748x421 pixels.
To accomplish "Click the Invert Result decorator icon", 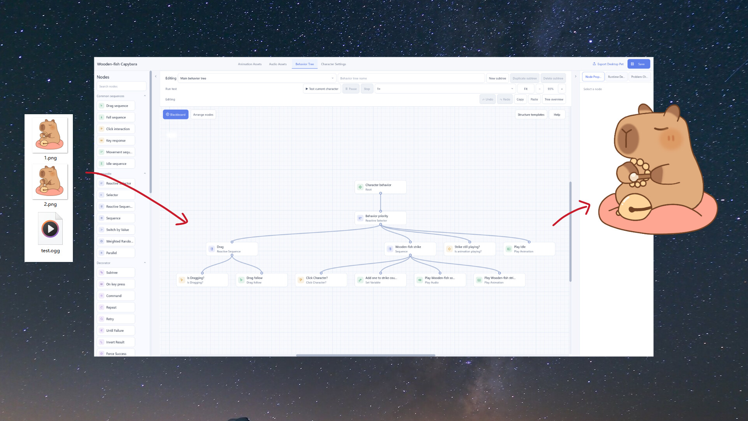I will pyautogui.click(x=101, y=342).
